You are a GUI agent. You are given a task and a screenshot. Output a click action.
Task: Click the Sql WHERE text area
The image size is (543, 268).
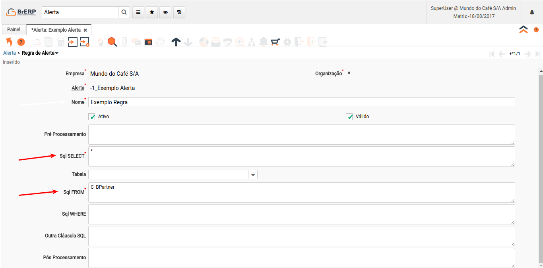pos(302,214)
